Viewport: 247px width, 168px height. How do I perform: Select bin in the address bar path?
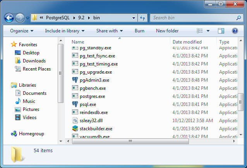[96, 18]
